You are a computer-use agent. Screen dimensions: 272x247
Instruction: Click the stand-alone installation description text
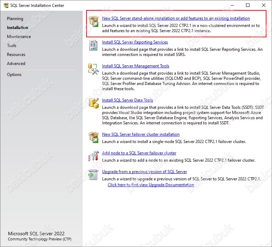181,28
